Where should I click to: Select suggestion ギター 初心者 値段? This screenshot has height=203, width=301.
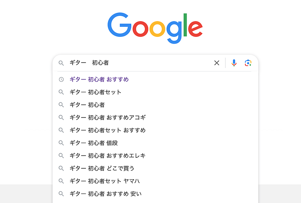93,143
